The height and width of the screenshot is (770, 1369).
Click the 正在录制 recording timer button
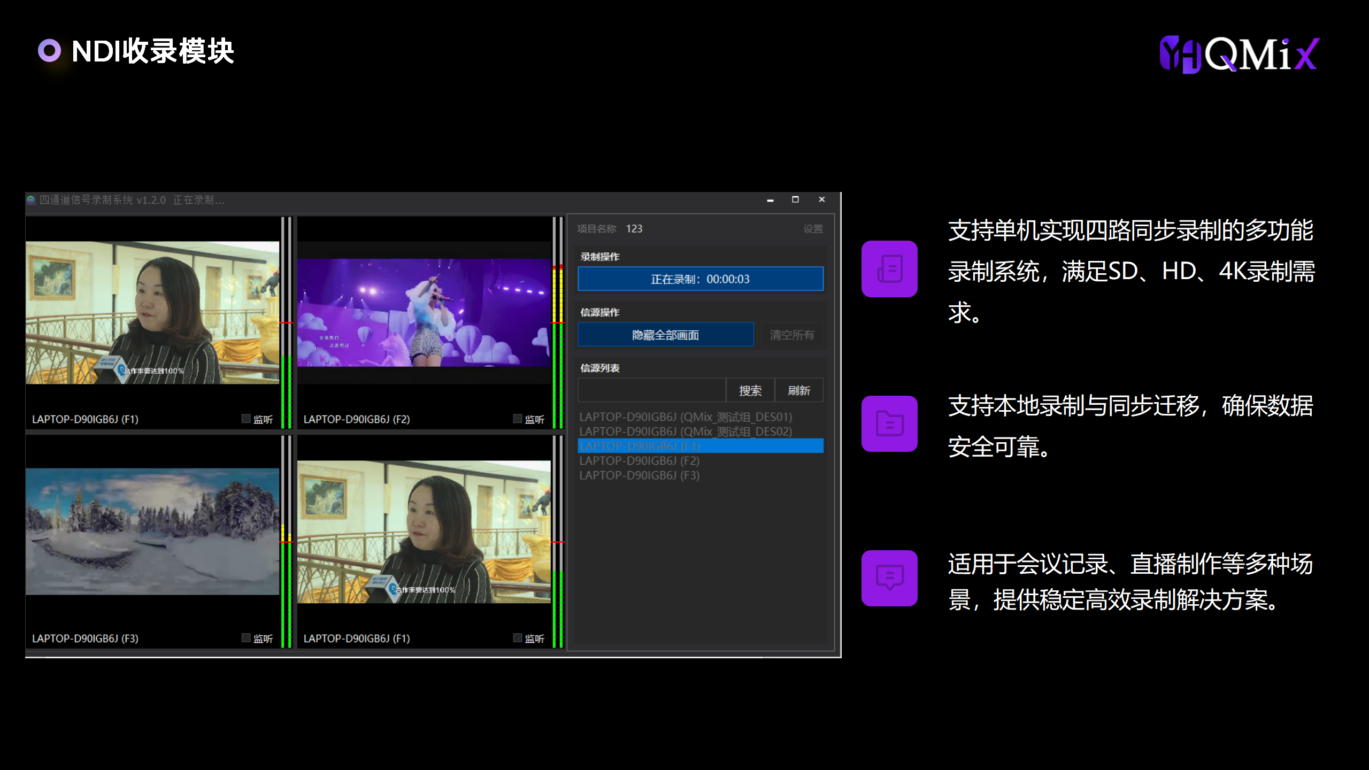[x=700, y=279]
